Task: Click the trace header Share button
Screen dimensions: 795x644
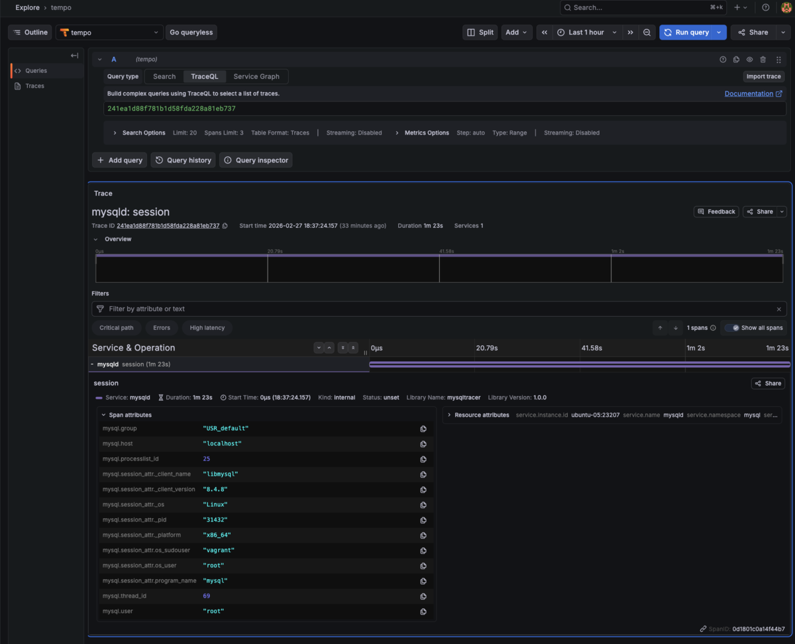Action: coord(759,212)
